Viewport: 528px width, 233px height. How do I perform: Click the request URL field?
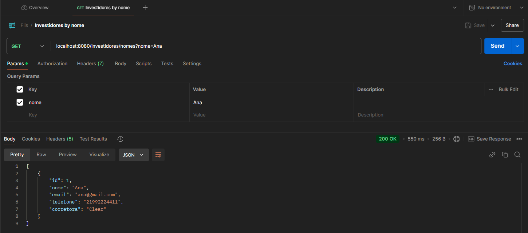click(266, 46)
